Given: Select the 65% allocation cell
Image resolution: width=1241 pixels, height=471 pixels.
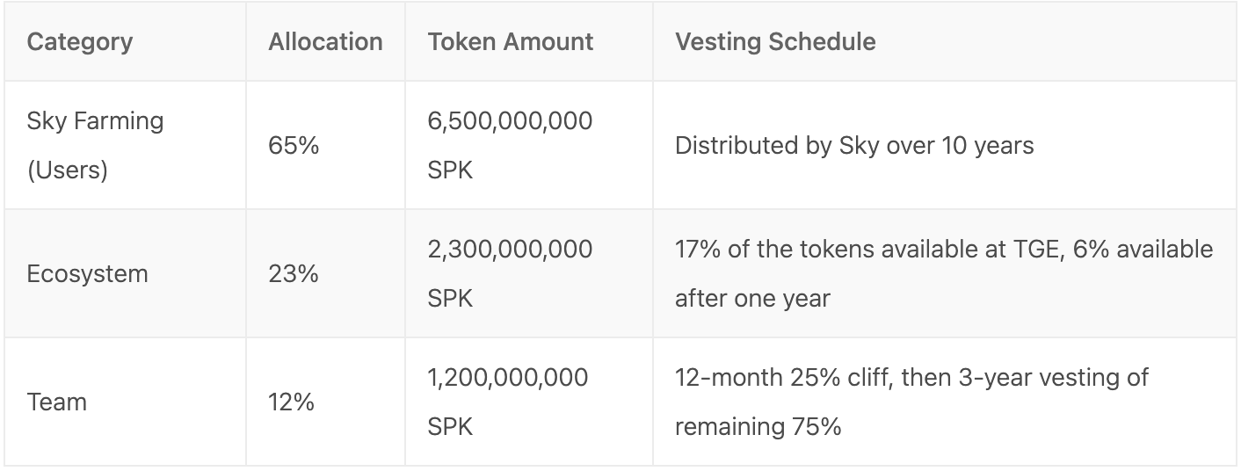Looking at the screenshot, I should [x=294, y=146].
